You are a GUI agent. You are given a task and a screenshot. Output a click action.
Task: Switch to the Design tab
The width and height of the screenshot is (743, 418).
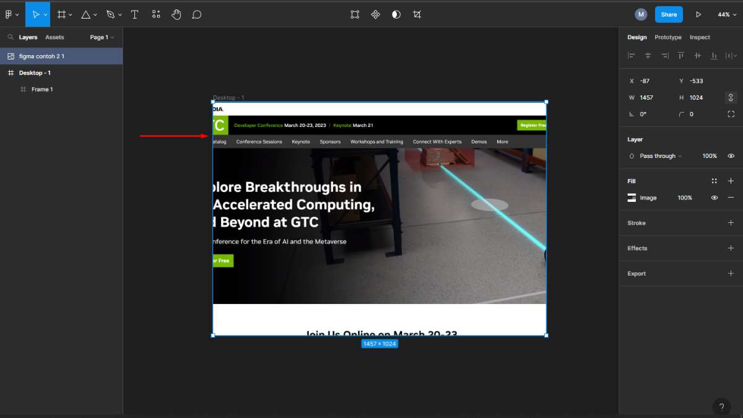pos(637,37)
